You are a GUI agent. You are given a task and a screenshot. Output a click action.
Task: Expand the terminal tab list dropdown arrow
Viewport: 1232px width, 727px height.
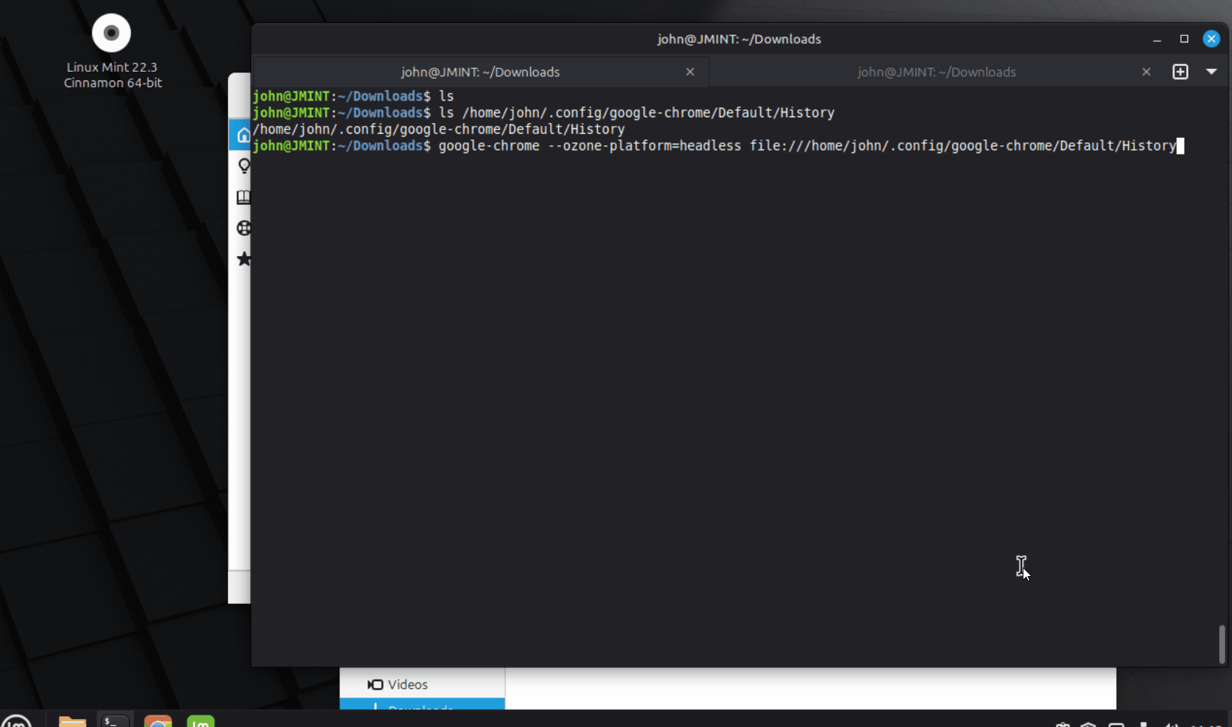pyautogui.click(x=1211, y=72)
